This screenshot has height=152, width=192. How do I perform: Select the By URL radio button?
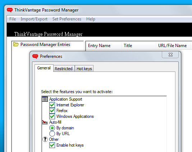(x=52, y=134)
